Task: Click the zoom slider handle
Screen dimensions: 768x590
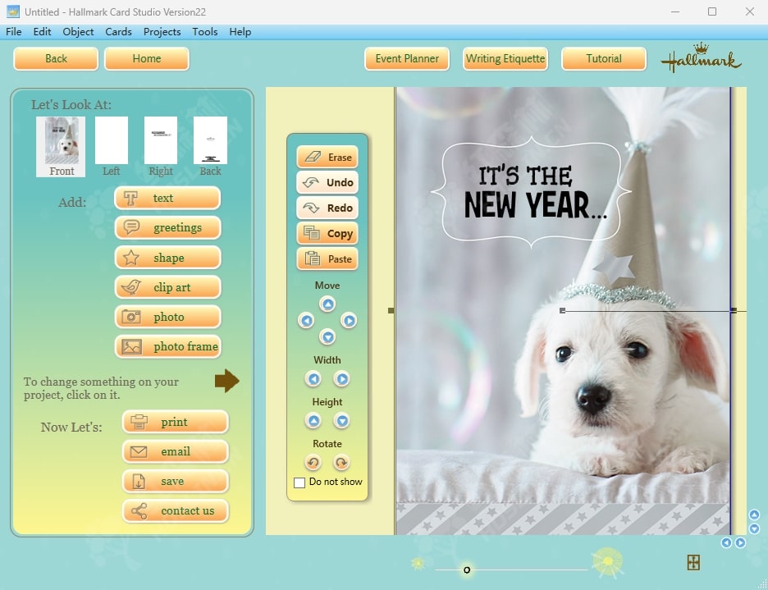Action: pos(467,569)
